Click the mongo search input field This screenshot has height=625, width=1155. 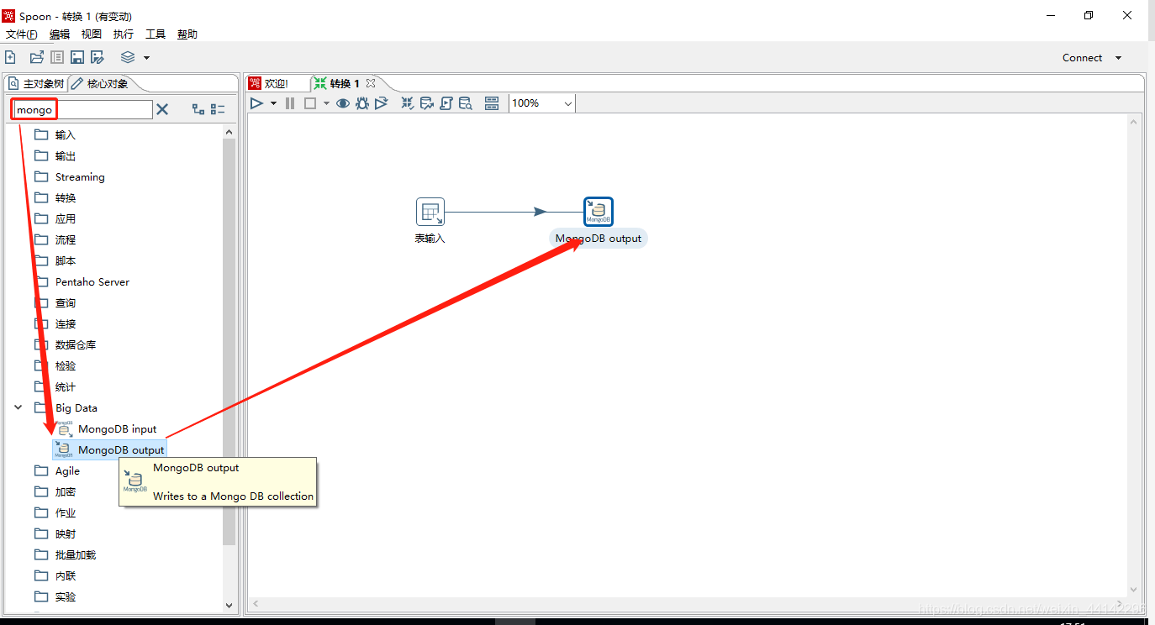(82, 109)
